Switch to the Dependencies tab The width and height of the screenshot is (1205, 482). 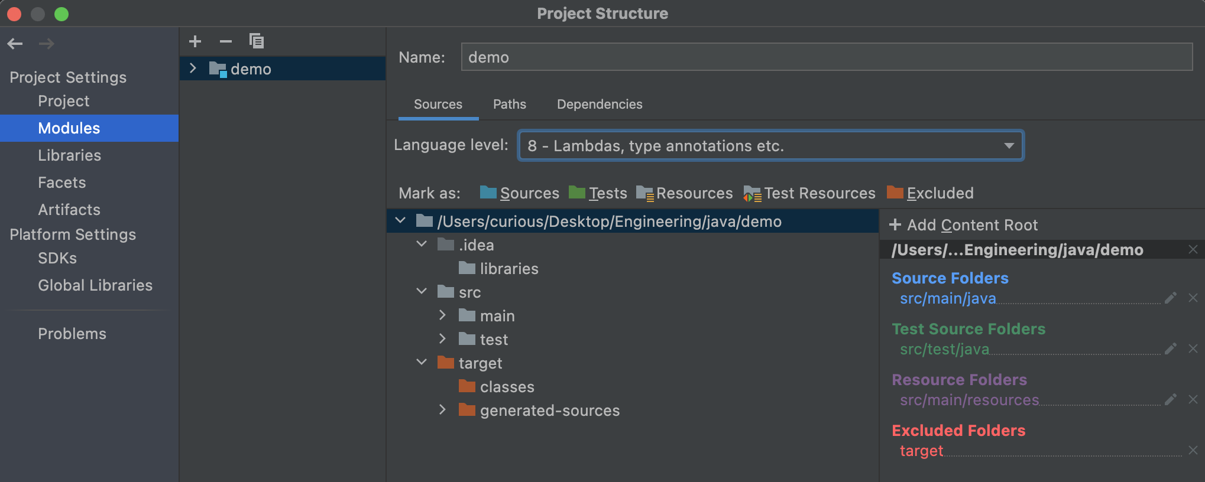600,105
